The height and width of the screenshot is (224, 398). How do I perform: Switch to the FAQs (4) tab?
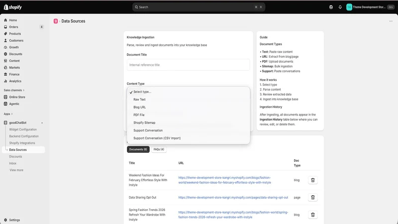point(159,149)
